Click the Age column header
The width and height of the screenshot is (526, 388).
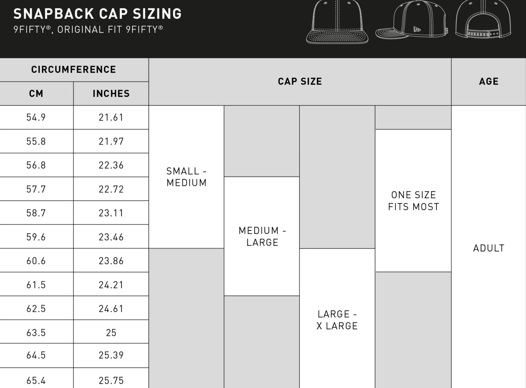(x=489, y=81)
